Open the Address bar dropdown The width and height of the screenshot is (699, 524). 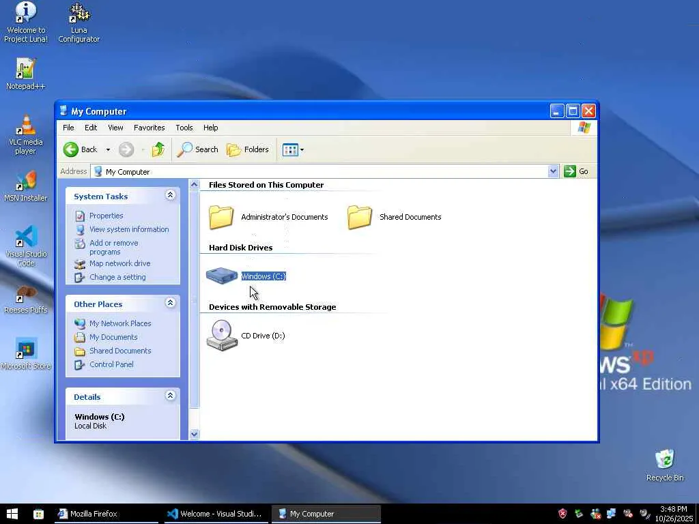click(553, 171)
